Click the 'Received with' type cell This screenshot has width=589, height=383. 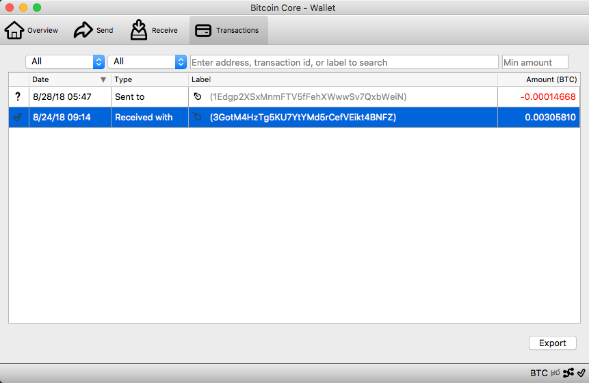[x=150, y=117]
